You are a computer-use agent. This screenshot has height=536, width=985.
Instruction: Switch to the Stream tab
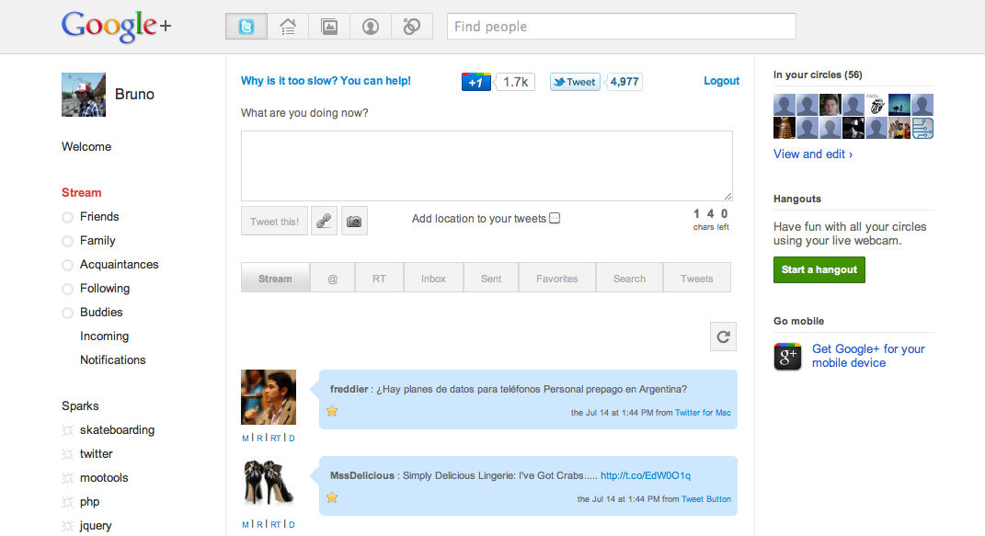(x=275, y=278)
